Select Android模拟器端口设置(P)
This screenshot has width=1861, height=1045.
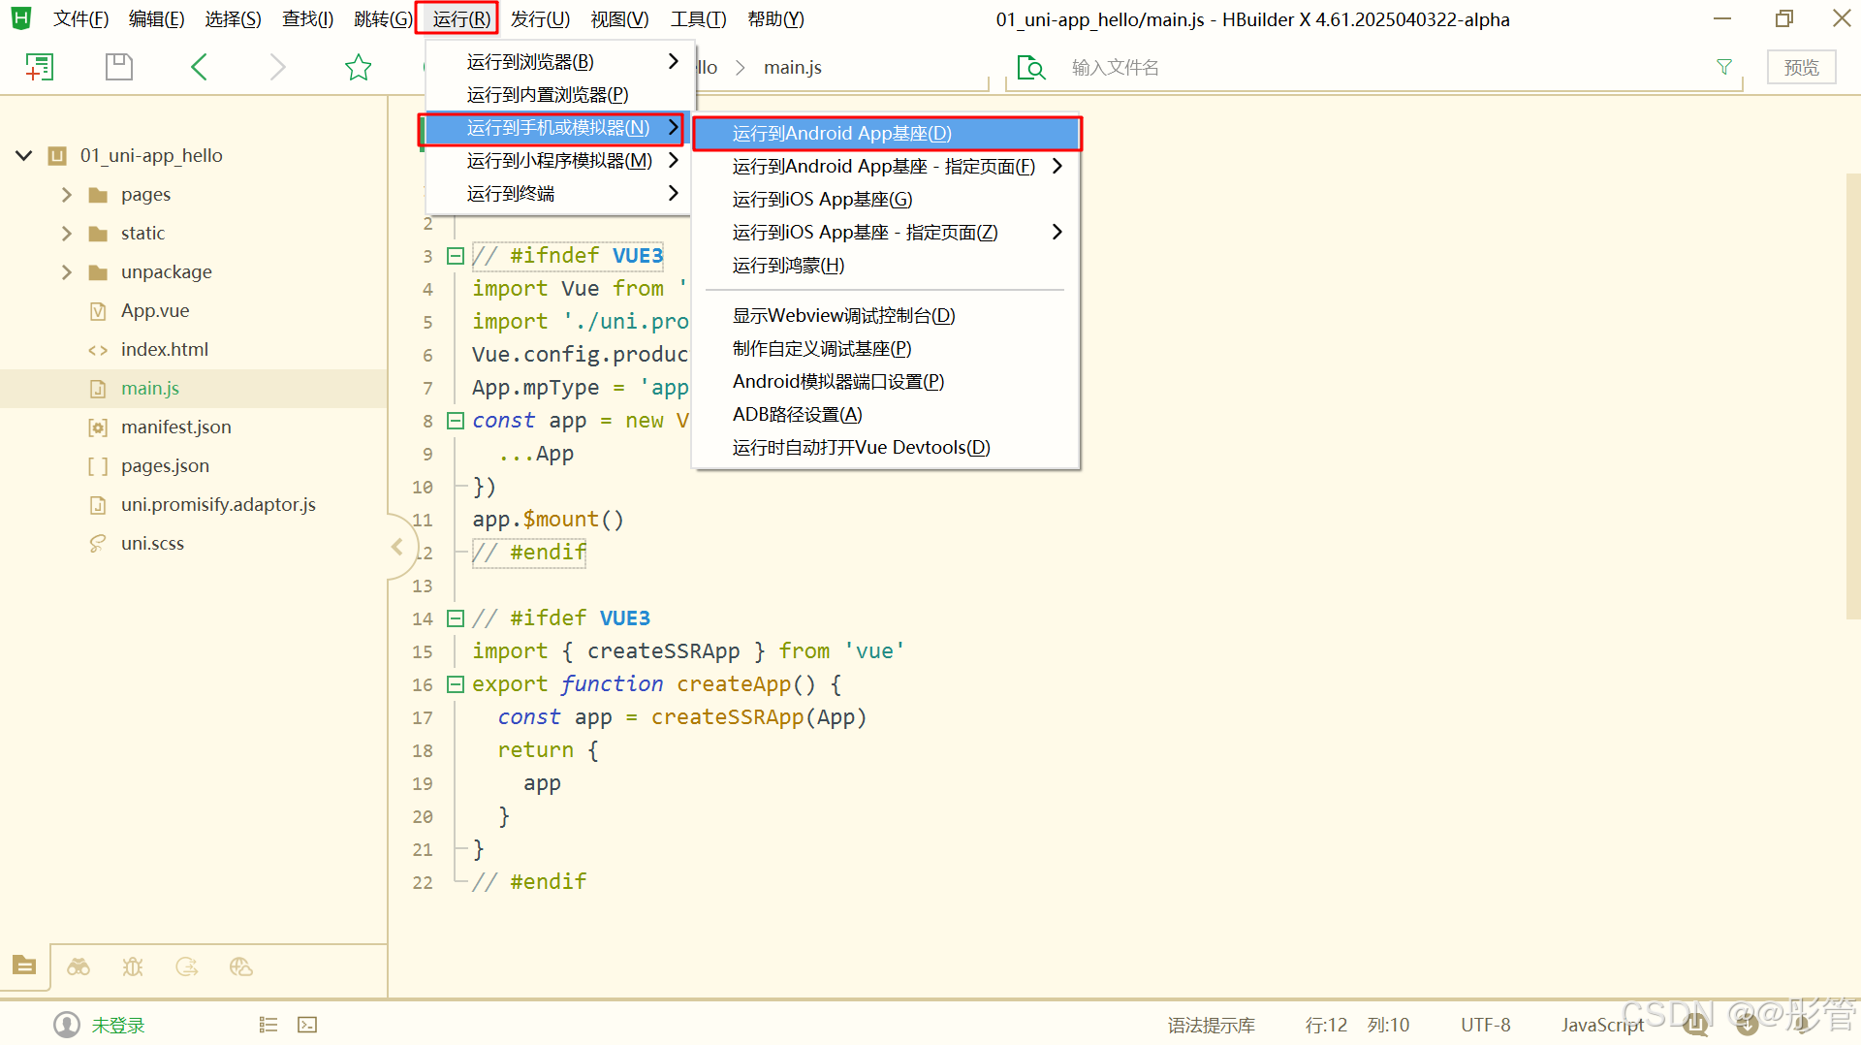[x=886, y=382]
